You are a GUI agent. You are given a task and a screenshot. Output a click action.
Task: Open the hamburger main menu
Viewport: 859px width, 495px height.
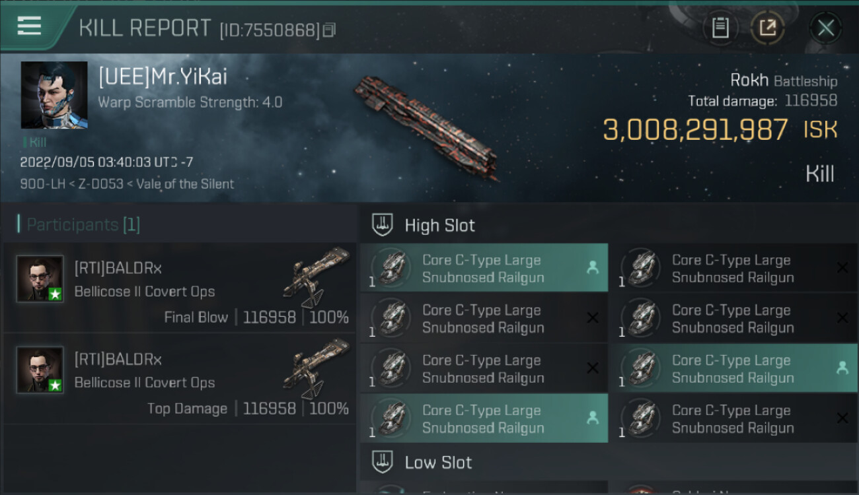30,26
